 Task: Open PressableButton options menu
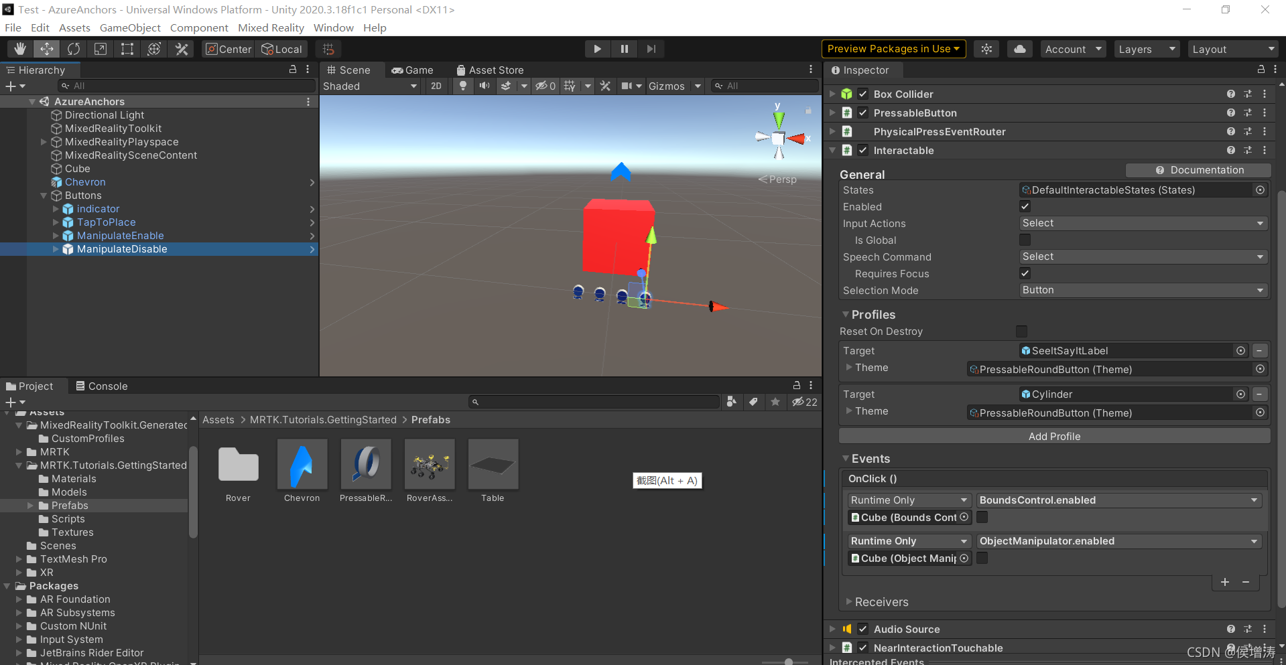(1265, 113)
